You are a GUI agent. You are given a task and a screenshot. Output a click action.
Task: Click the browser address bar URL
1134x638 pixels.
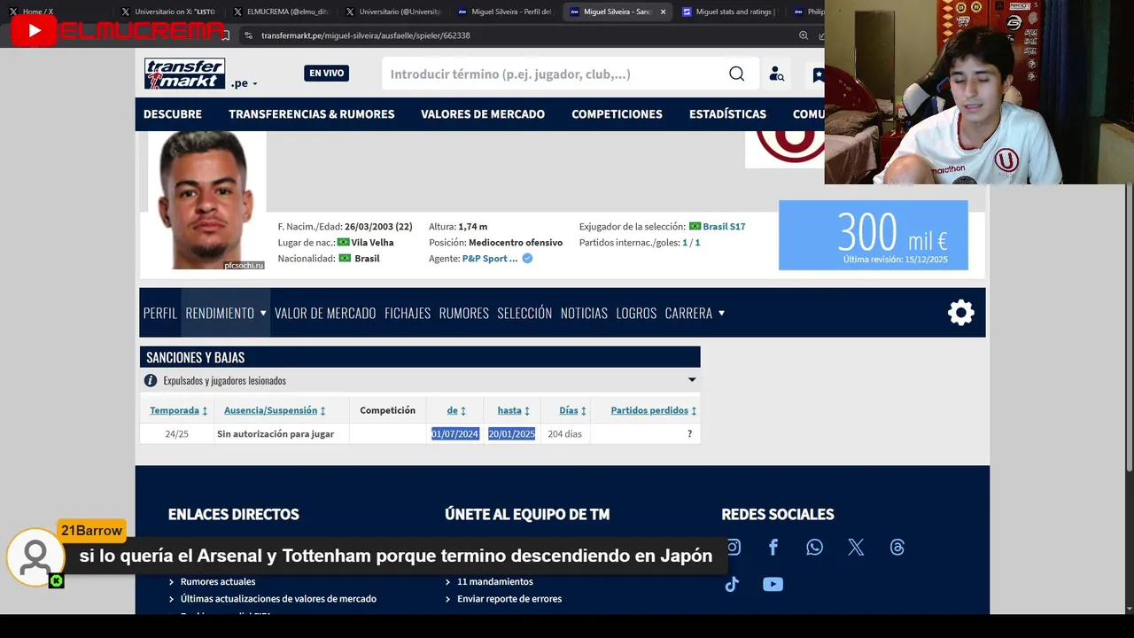click(366, 35)
